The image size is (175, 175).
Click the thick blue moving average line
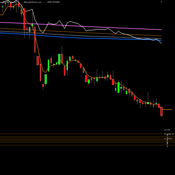click(x=81, y=38)
